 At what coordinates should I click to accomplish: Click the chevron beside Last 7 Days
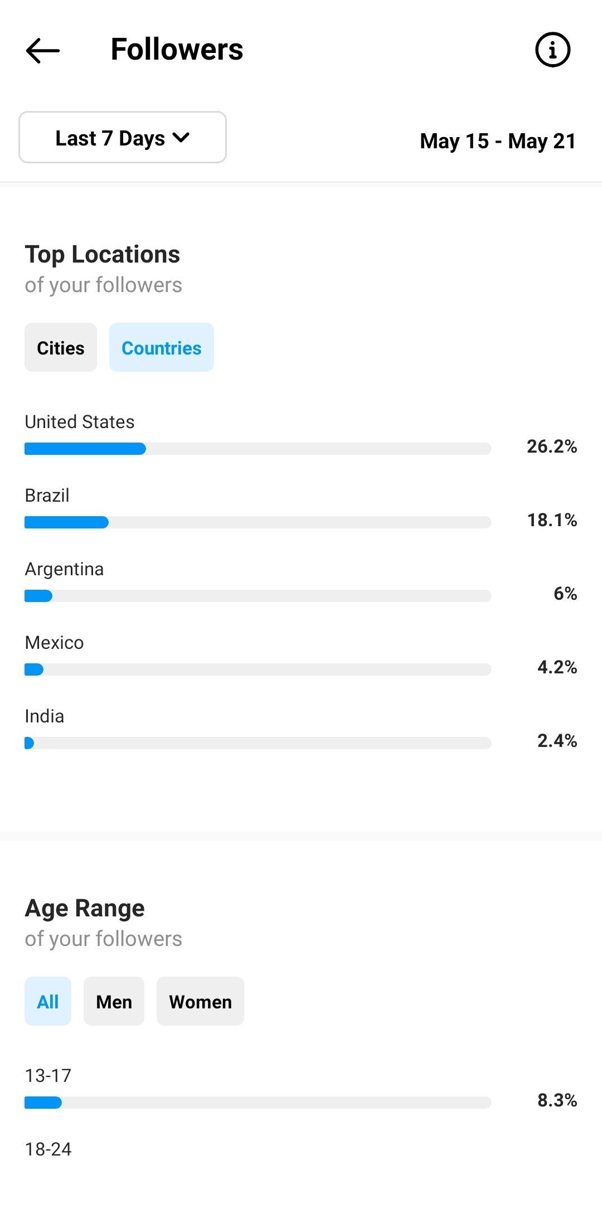click(x=181, y=137)
